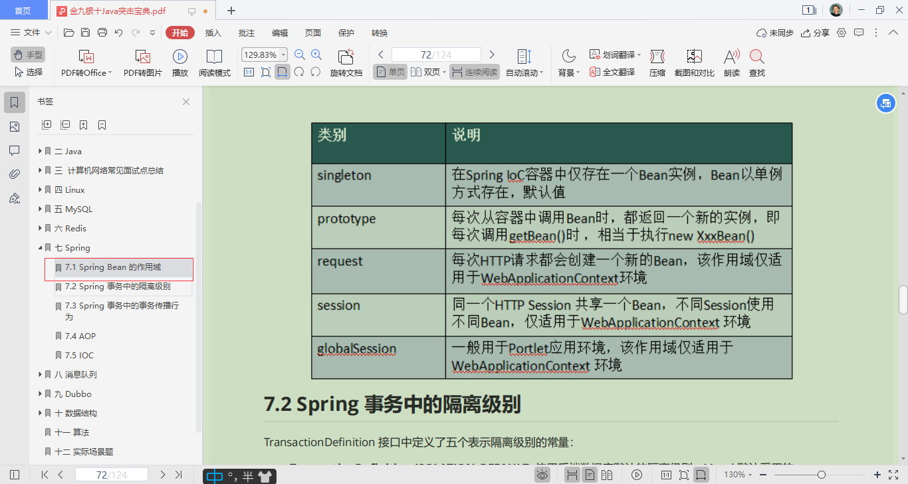908x484 pixels.
Task: Switch to 单页 single page layout
Action: tap(390, 72)
